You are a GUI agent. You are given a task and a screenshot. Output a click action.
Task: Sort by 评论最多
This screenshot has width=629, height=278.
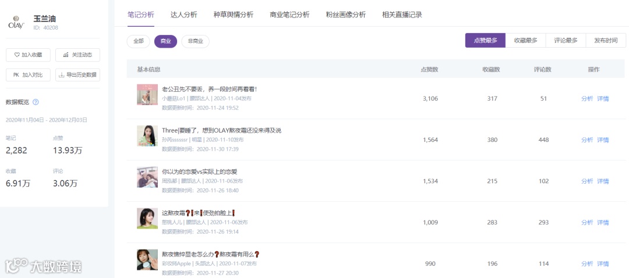566,41
